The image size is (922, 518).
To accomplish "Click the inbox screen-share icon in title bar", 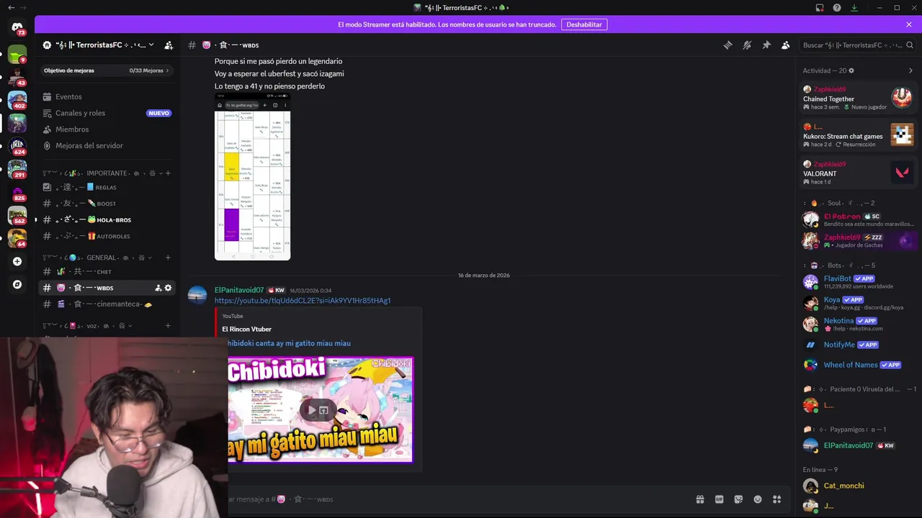I will tap(820, 8).
